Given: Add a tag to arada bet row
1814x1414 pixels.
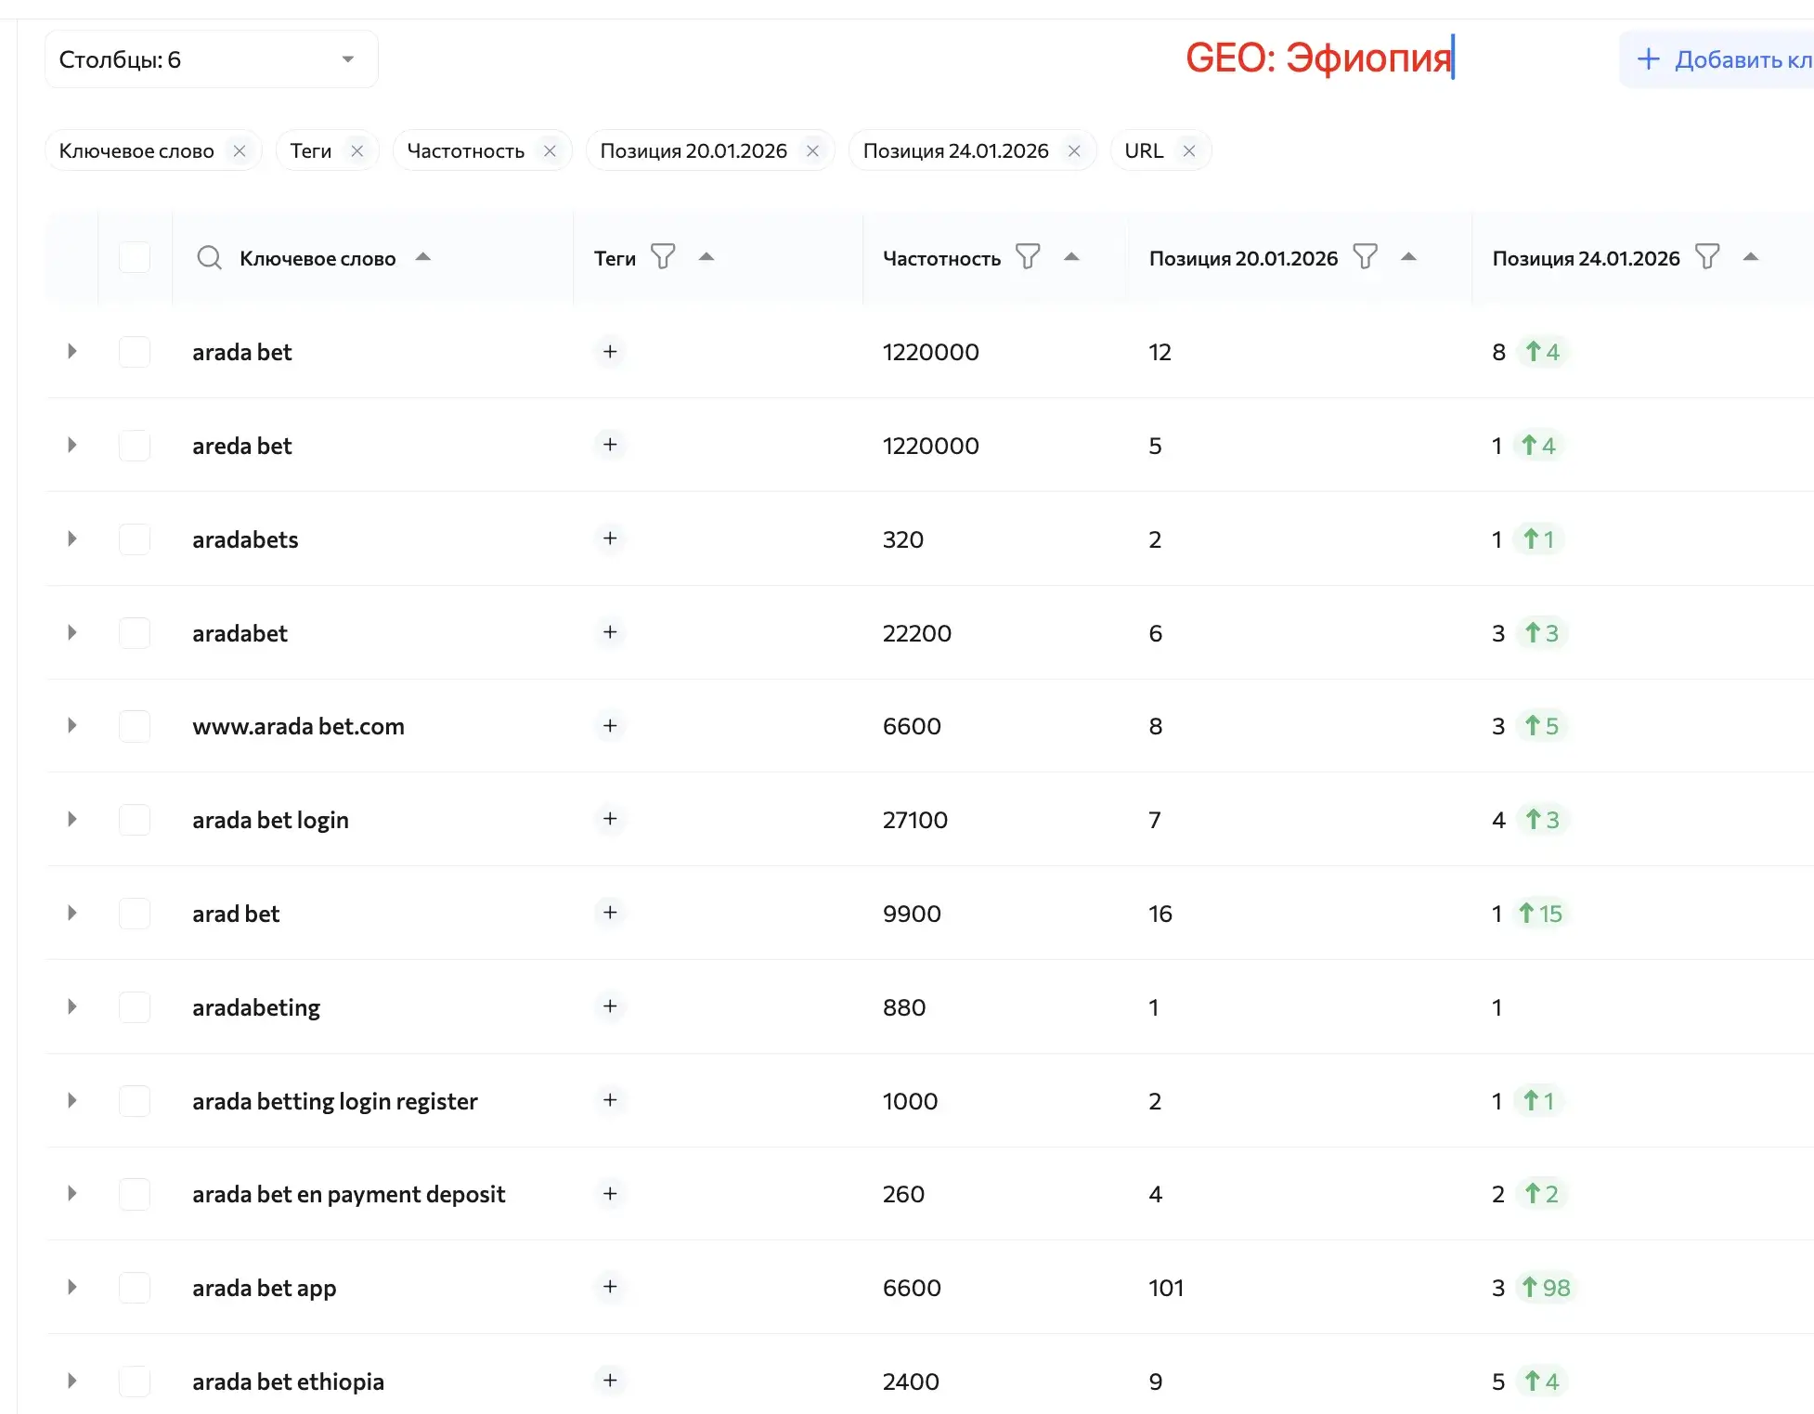Looking at the screenshot, I should 610,351.
